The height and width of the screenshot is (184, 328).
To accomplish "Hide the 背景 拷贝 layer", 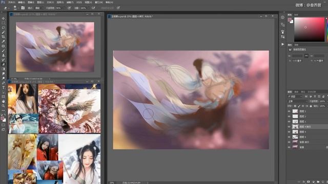I will click(x=289, y=142).
